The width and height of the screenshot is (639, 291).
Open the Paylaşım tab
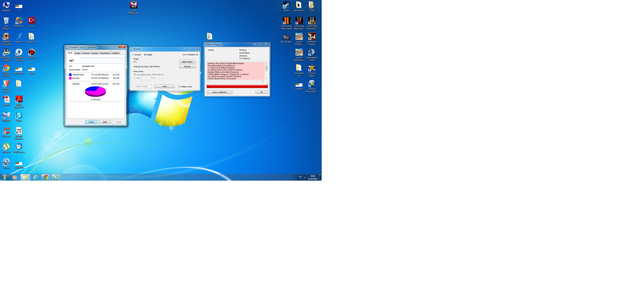click(x=95, y=53)
